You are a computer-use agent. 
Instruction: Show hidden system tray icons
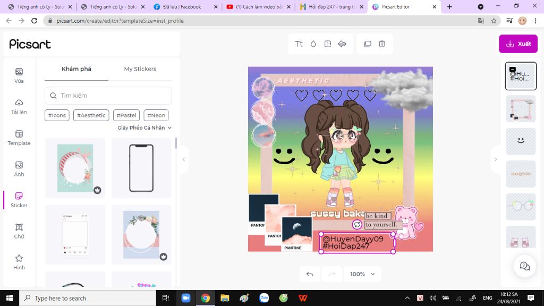click(x=407, y=298)
